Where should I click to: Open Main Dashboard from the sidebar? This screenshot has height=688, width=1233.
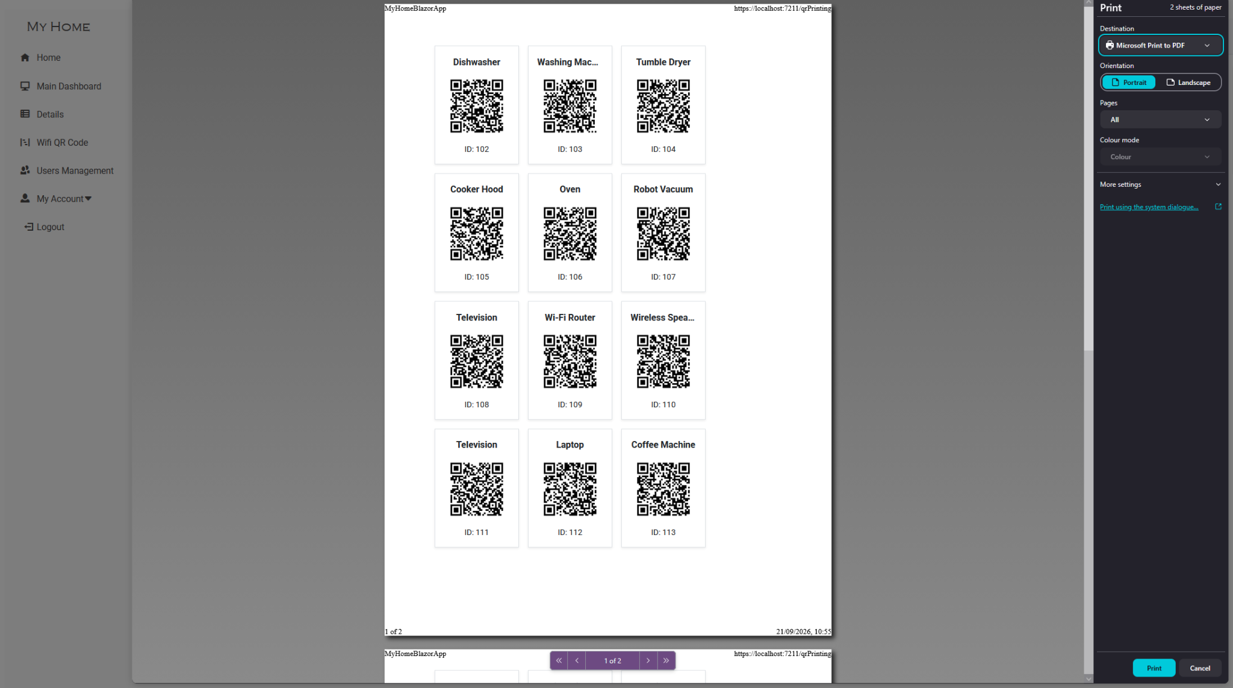point(69,86)
